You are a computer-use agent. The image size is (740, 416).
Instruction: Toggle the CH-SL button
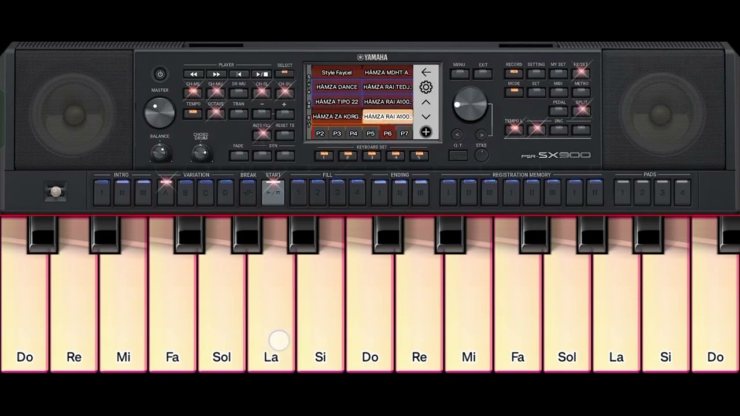[x=262, y=92]
